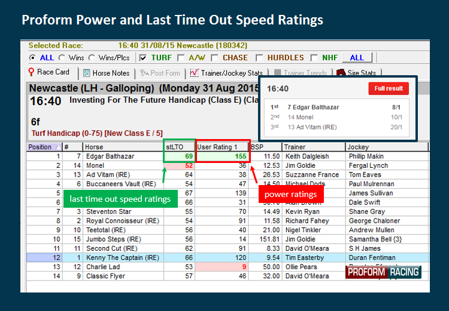Click the ALL race types button
The image size is (449, 311).
point(357,58)
